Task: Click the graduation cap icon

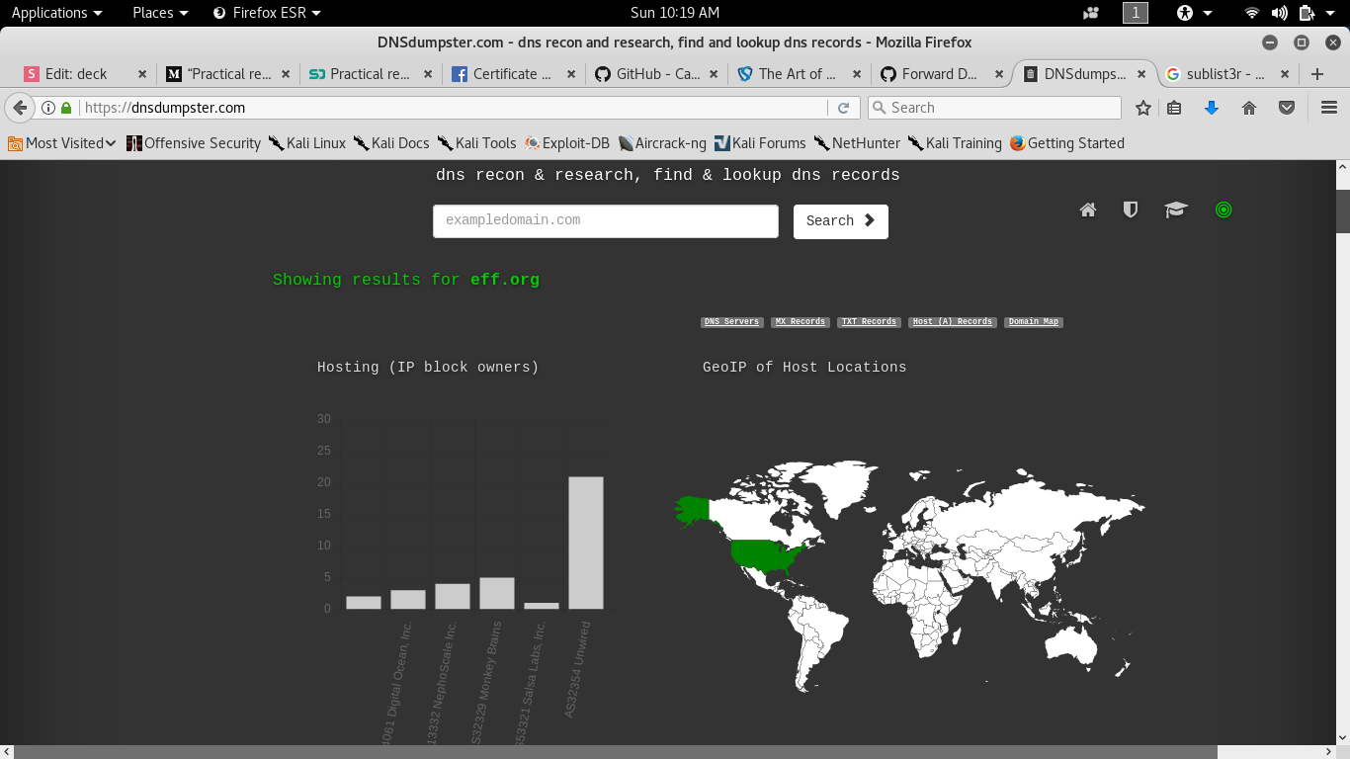Action: (x=1175, y=210)
